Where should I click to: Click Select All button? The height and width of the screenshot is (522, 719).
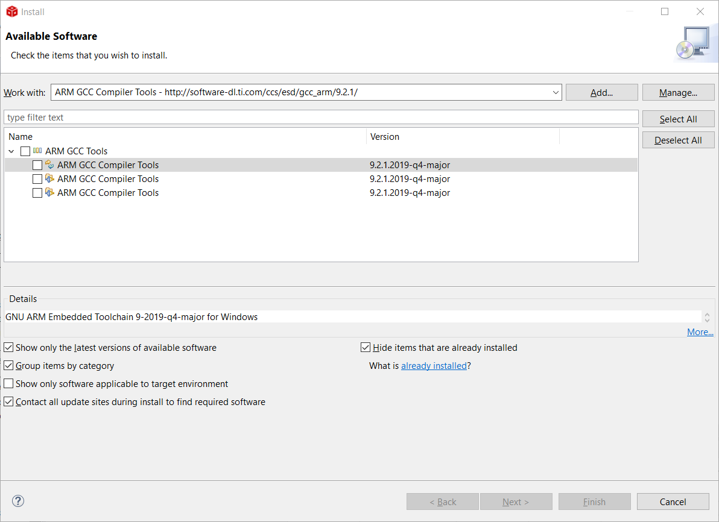click(x=678, y=119)
